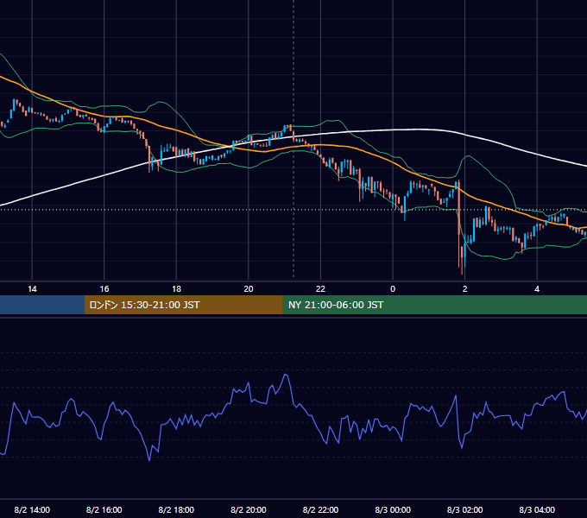The width and height of the screenshot is (587, 518).
Task: Click hour label 20 on price chart axis
Action: (249, 289)
